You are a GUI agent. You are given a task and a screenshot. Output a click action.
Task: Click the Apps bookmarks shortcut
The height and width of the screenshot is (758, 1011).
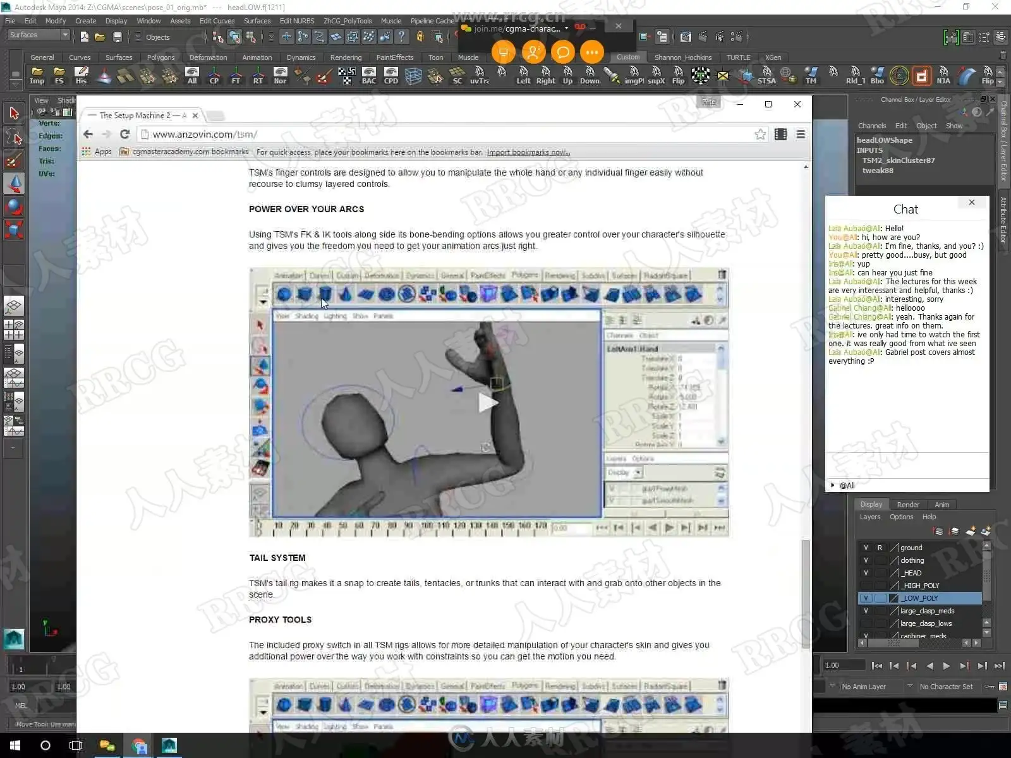tap(97, 152)
